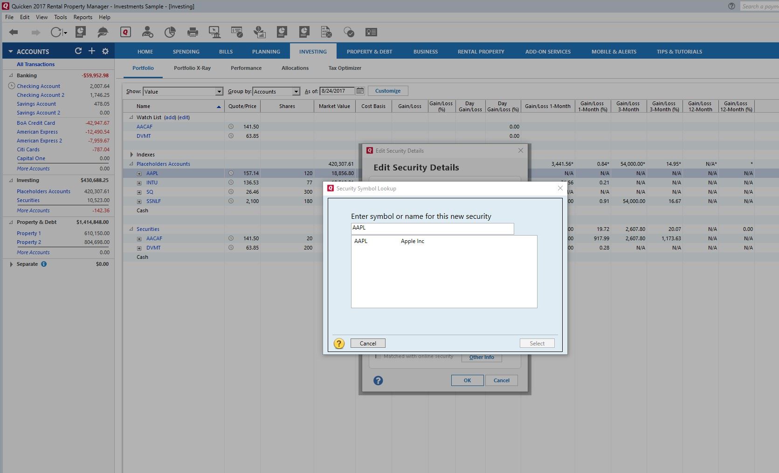This screenshot has width=779, height=473.
Task: Open the Reports menu
Action: tap(83, 17)
